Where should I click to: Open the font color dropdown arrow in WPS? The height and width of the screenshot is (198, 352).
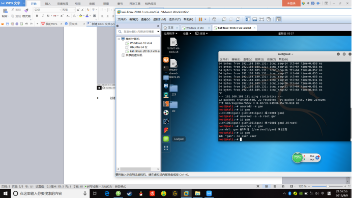click(x=90, y=16)
